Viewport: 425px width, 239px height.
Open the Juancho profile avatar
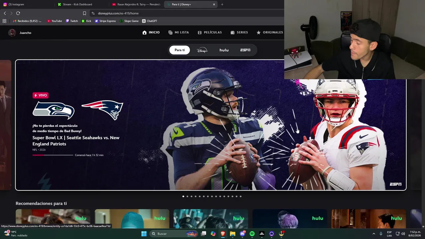point(12,33)
